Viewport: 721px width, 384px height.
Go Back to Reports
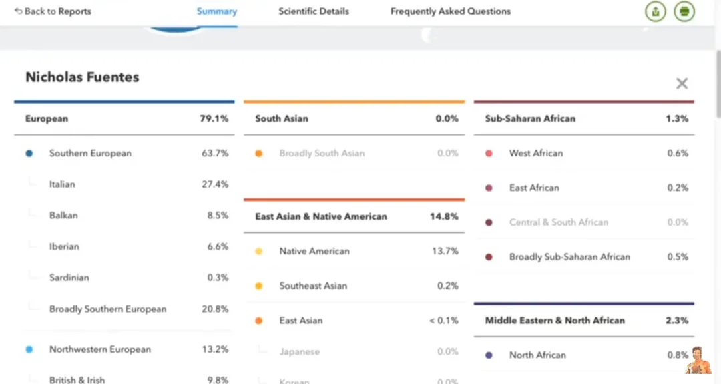click(57, 11)
